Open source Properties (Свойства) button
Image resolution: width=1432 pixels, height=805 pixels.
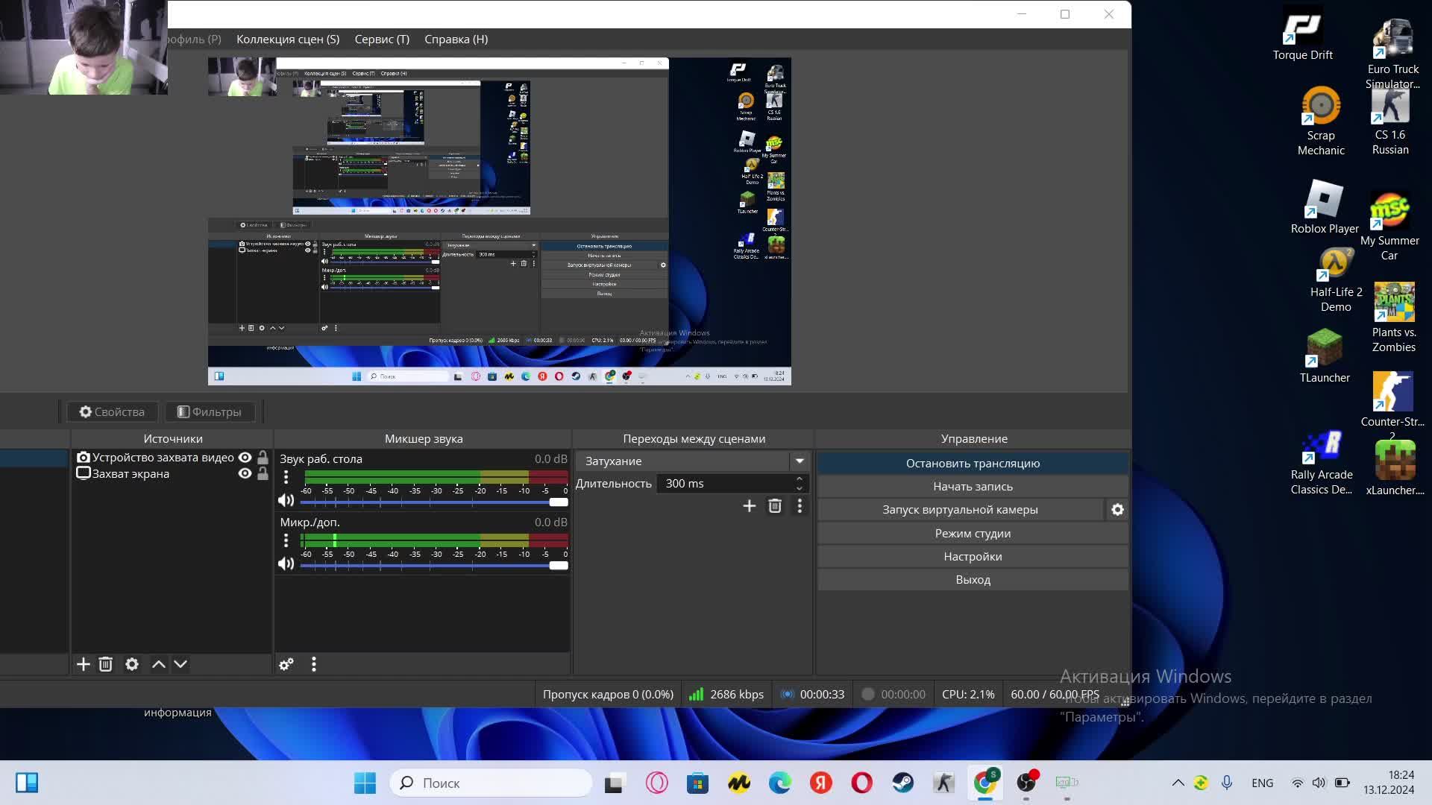(113, 412)
